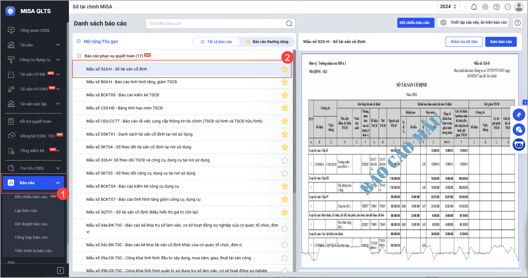Open Tiến trình in báo cáo submenu item

click(33, 251)
